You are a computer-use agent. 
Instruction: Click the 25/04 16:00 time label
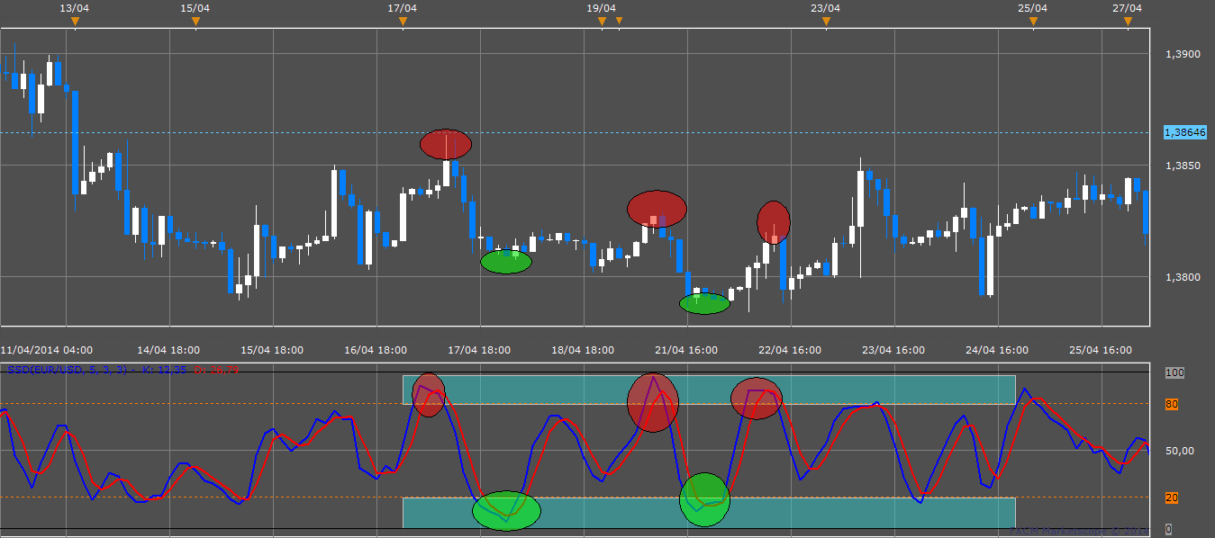pyautogui.click(x=1101, y=350)
